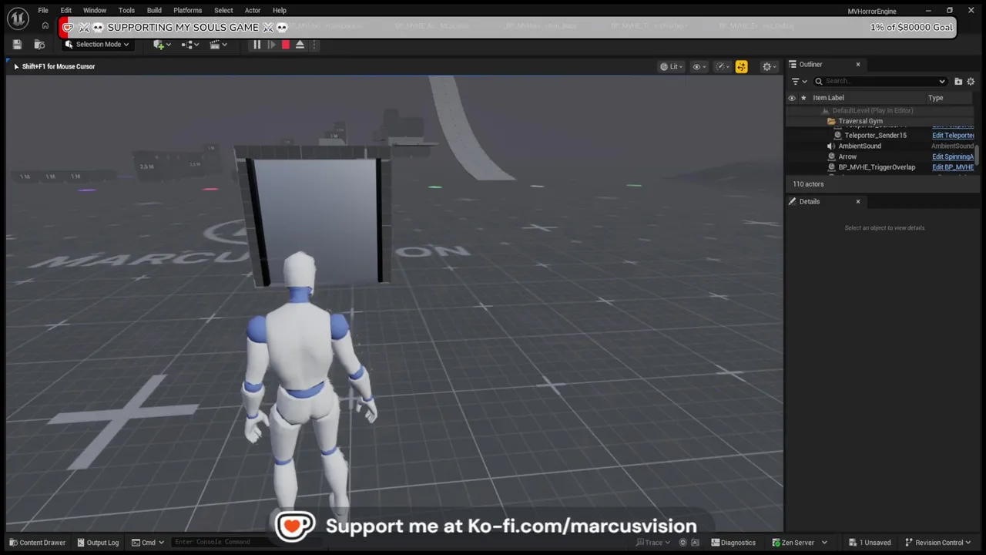Viewport: 986px width, 555px height.
Task: Open the Build menu
Action: 154,11
